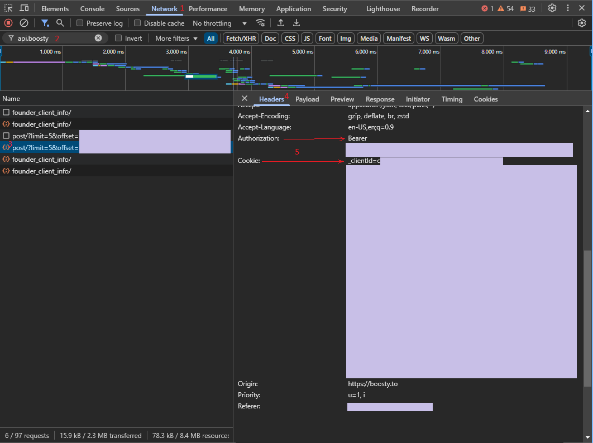
Task: Click the warnings count triangle icon
Action: click(501, 8)
